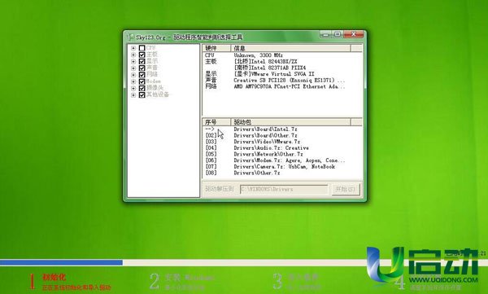Uncheck the Modem checkbox

point(142,81)
